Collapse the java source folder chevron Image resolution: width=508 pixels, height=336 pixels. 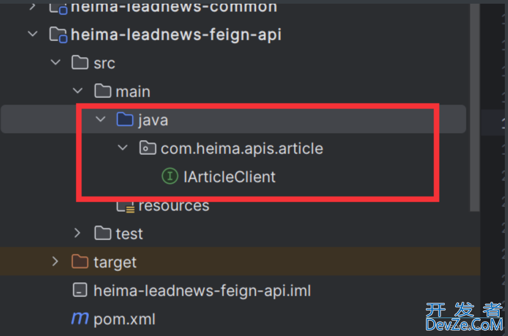[x=101, y=119]
